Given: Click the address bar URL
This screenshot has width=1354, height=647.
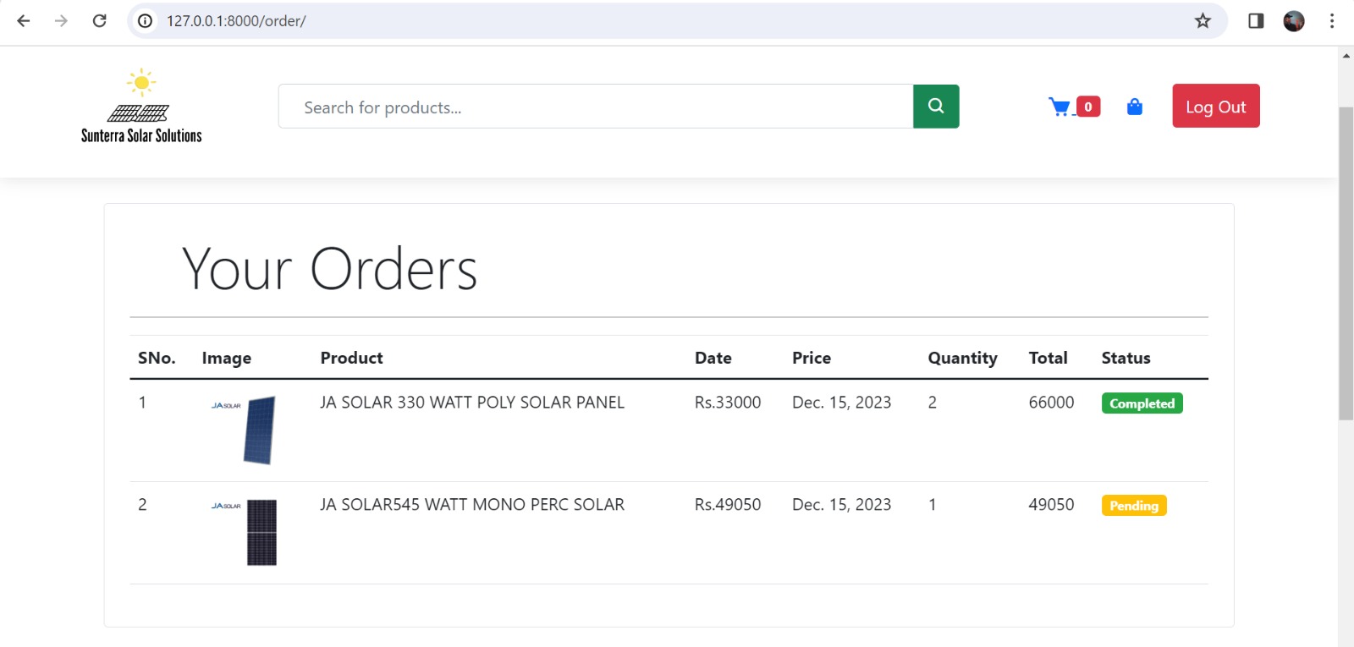Looking at the screenshot, I should [x=236, y=20].
